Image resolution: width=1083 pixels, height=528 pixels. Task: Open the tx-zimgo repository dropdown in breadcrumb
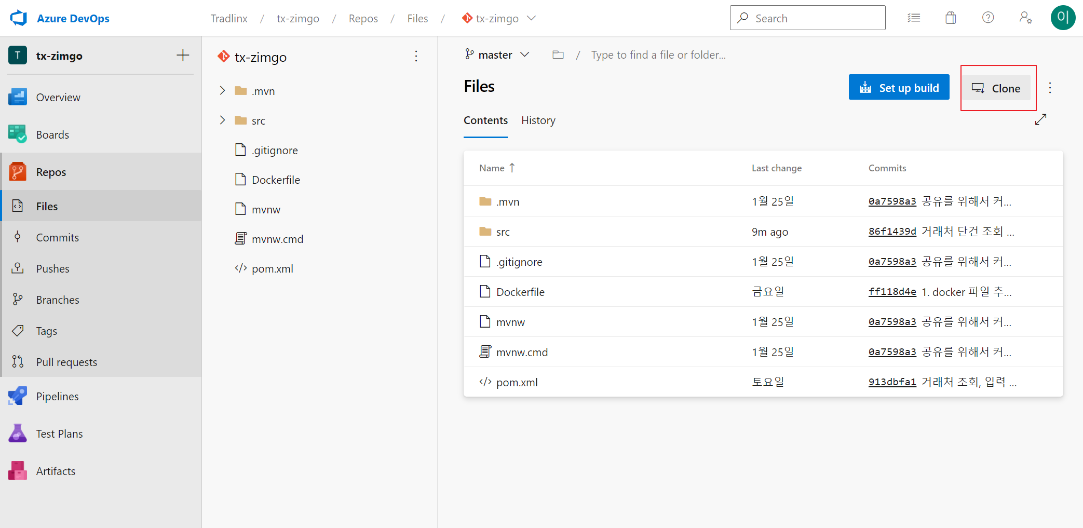(x=498, y=18)
